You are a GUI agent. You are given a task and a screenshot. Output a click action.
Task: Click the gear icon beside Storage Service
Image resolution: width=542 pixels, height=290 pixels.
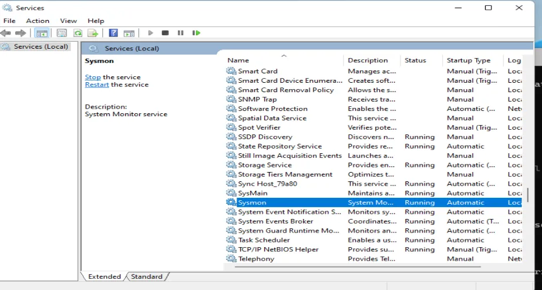[231, 165]
